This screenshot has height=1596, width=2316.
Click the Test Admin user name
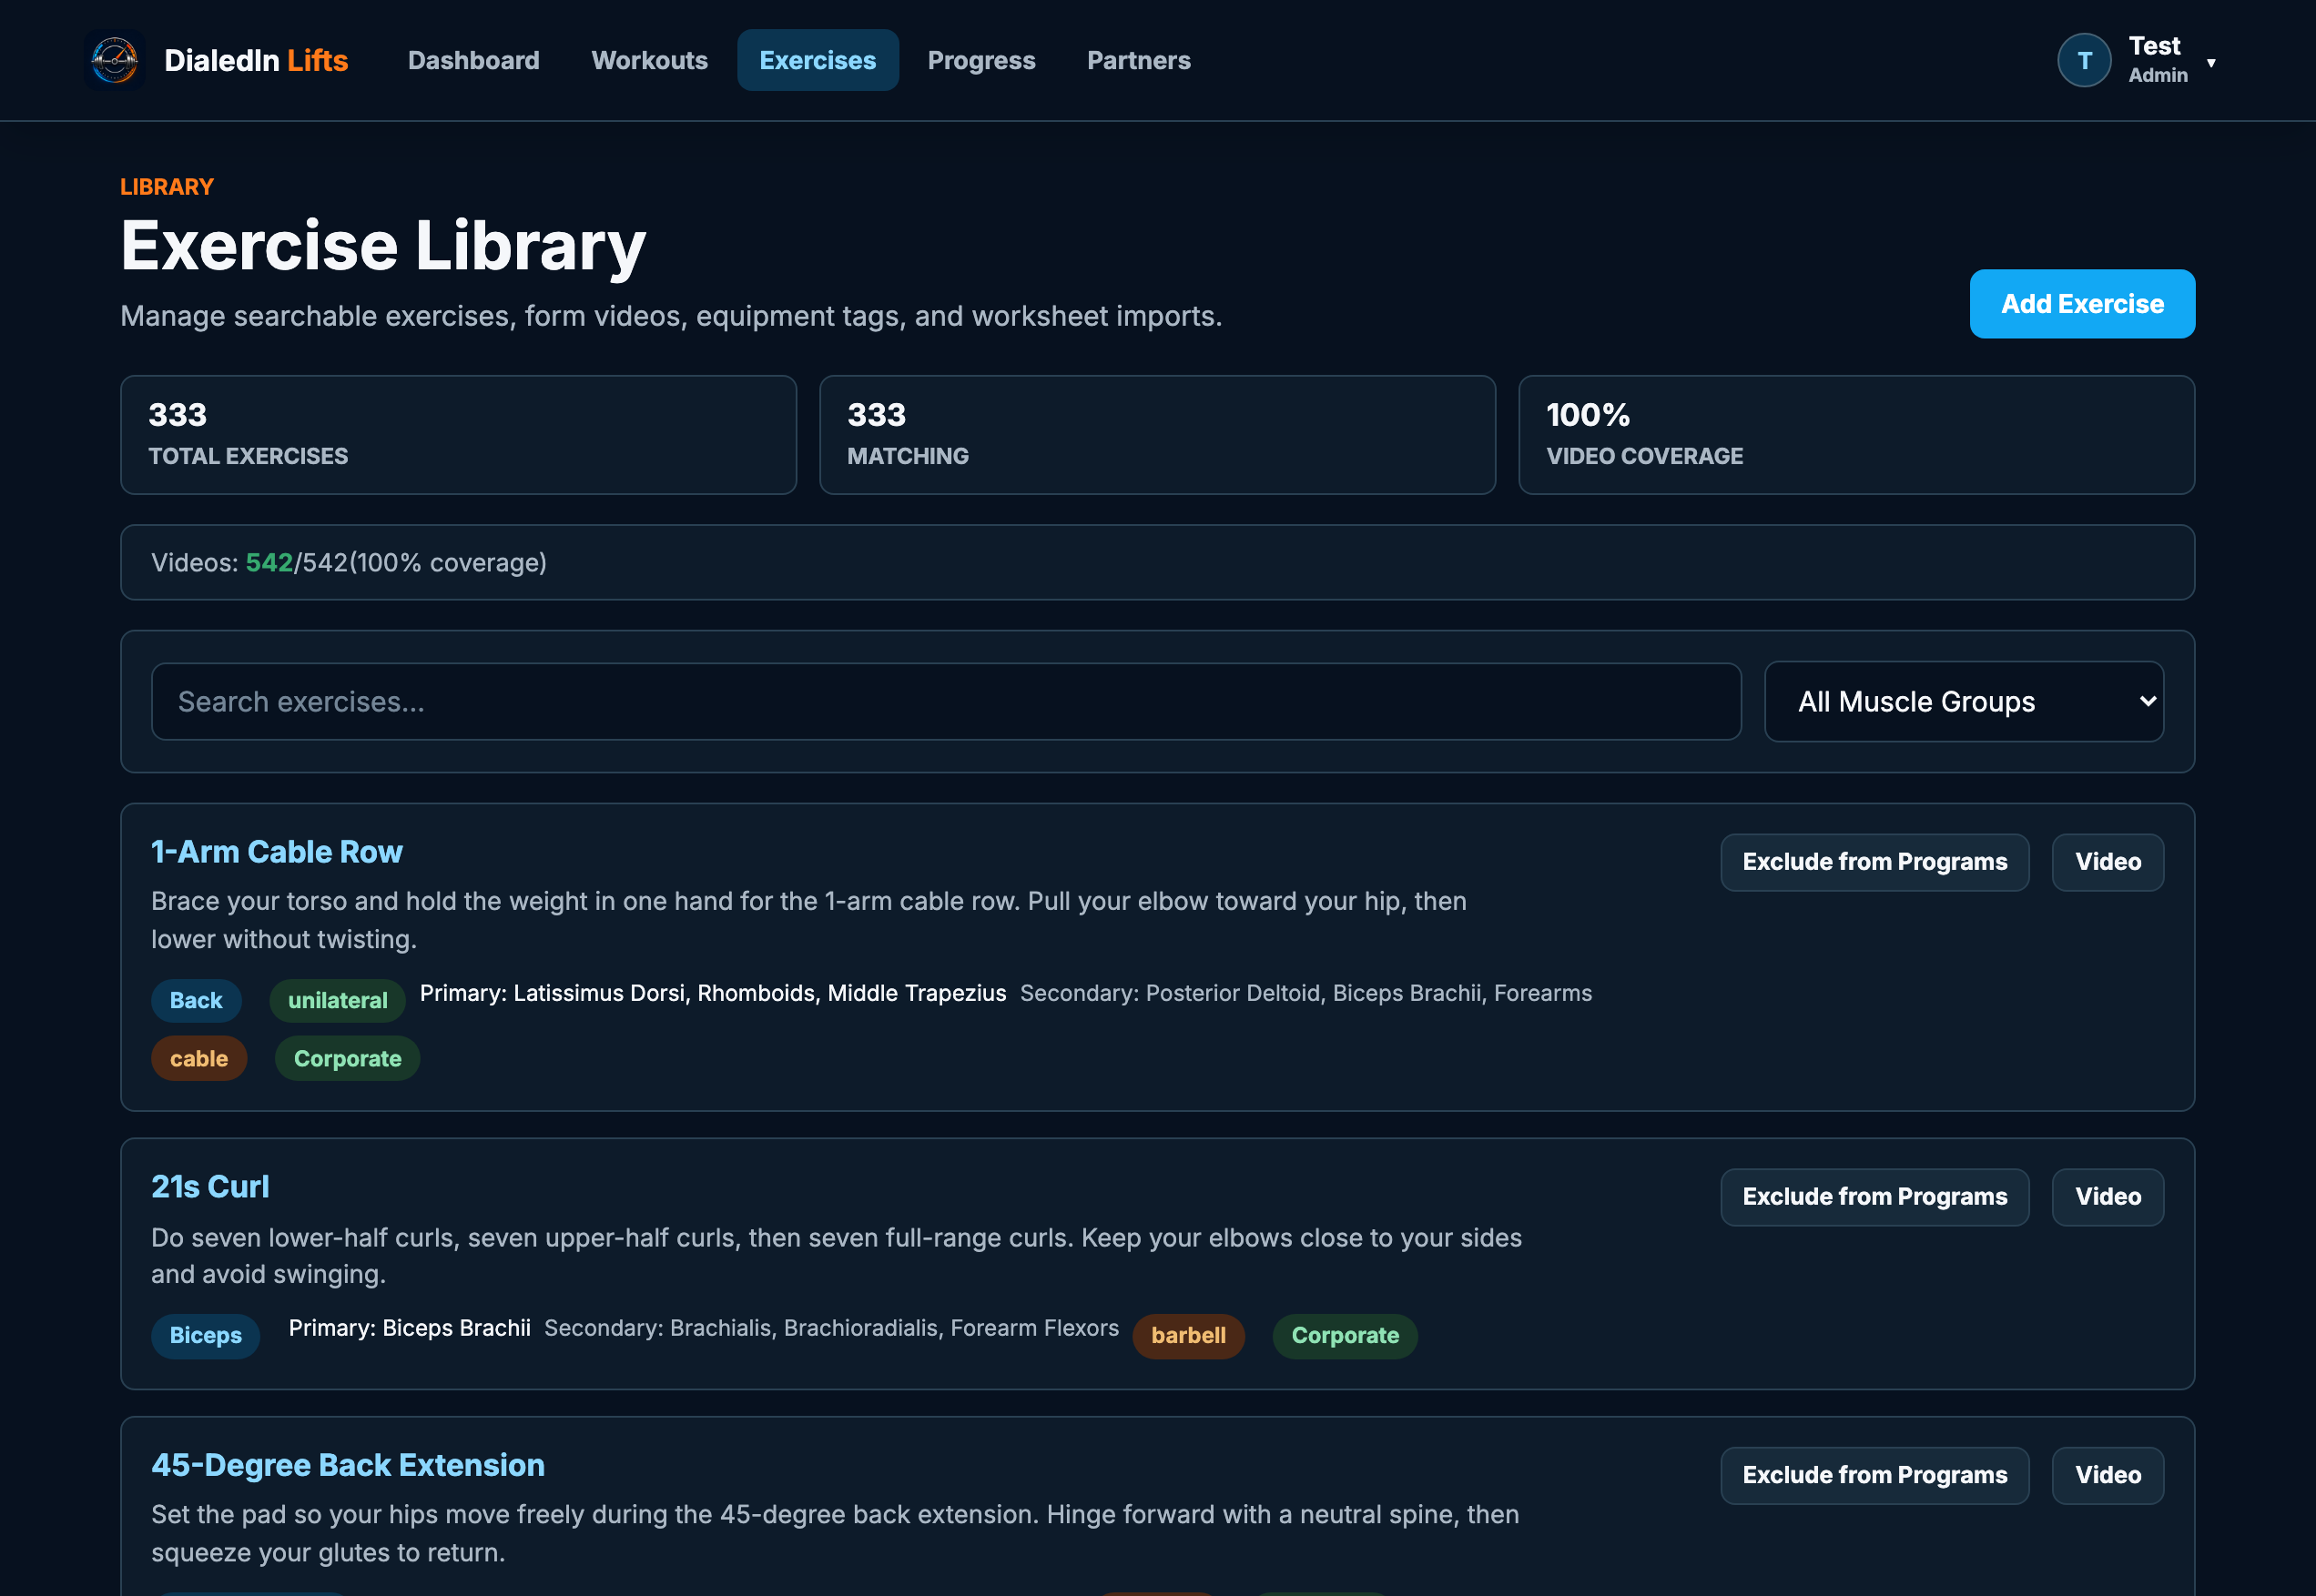(x=2158, y=60)
